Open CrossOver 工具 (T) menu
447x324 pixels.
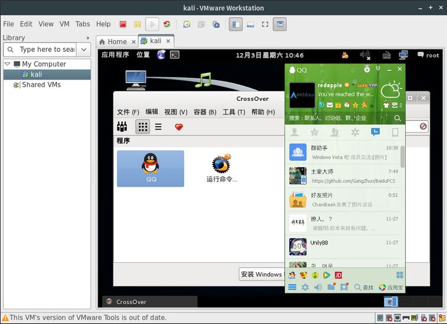[x=234, y=112]
